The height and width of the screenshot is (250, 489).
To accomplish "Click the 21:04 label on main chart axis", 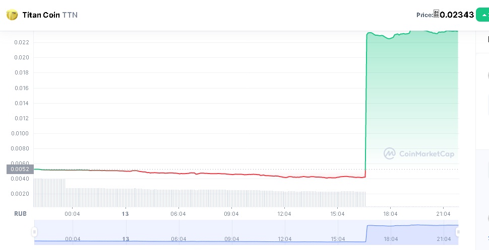I will [444, 214].
